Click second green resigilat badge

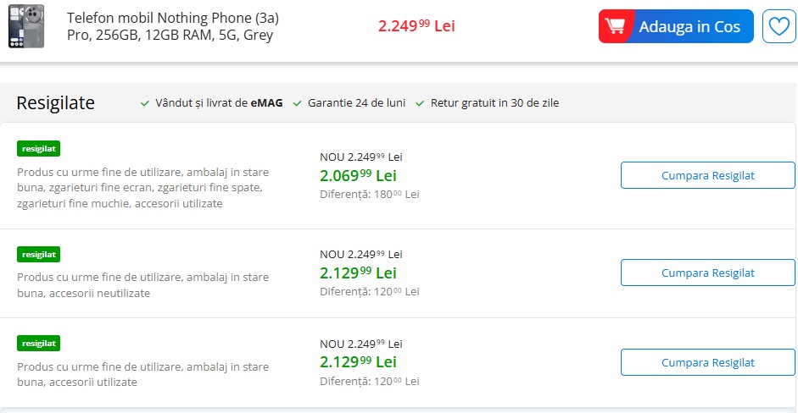[39, 255]
